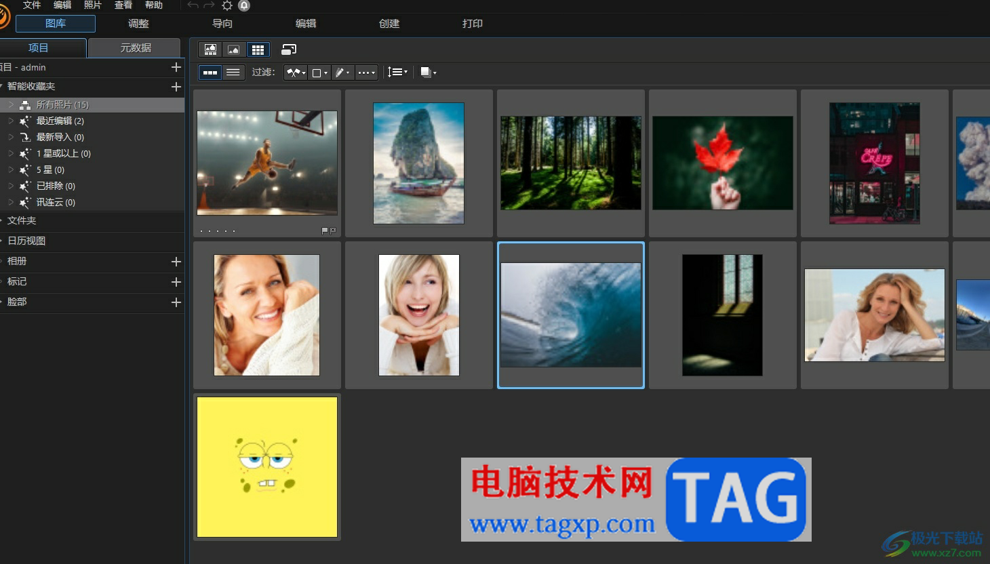The width and height of the screenshot is (990, 564).
Task: Open the sort order dropdown
Action: click(397, 73)
